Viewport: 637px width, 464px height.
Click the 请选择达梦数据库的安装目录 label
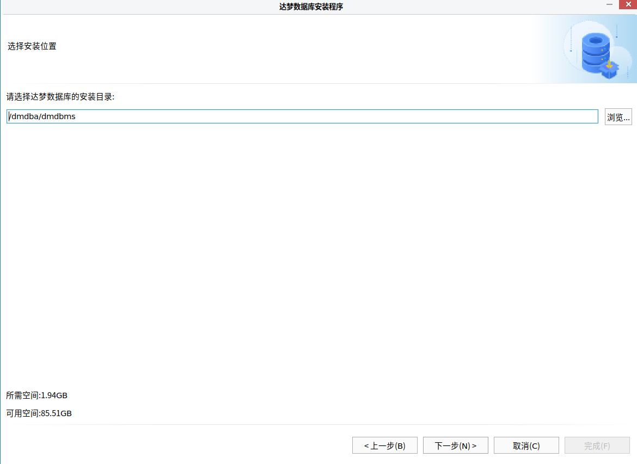(60, 97)
